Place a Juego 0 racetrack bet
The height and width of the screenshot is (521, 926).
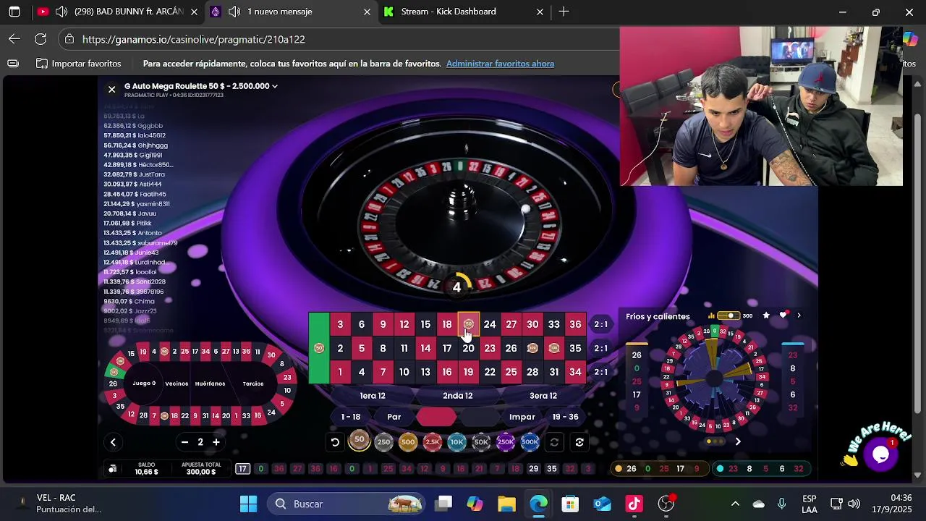click(x=144, y=384)
